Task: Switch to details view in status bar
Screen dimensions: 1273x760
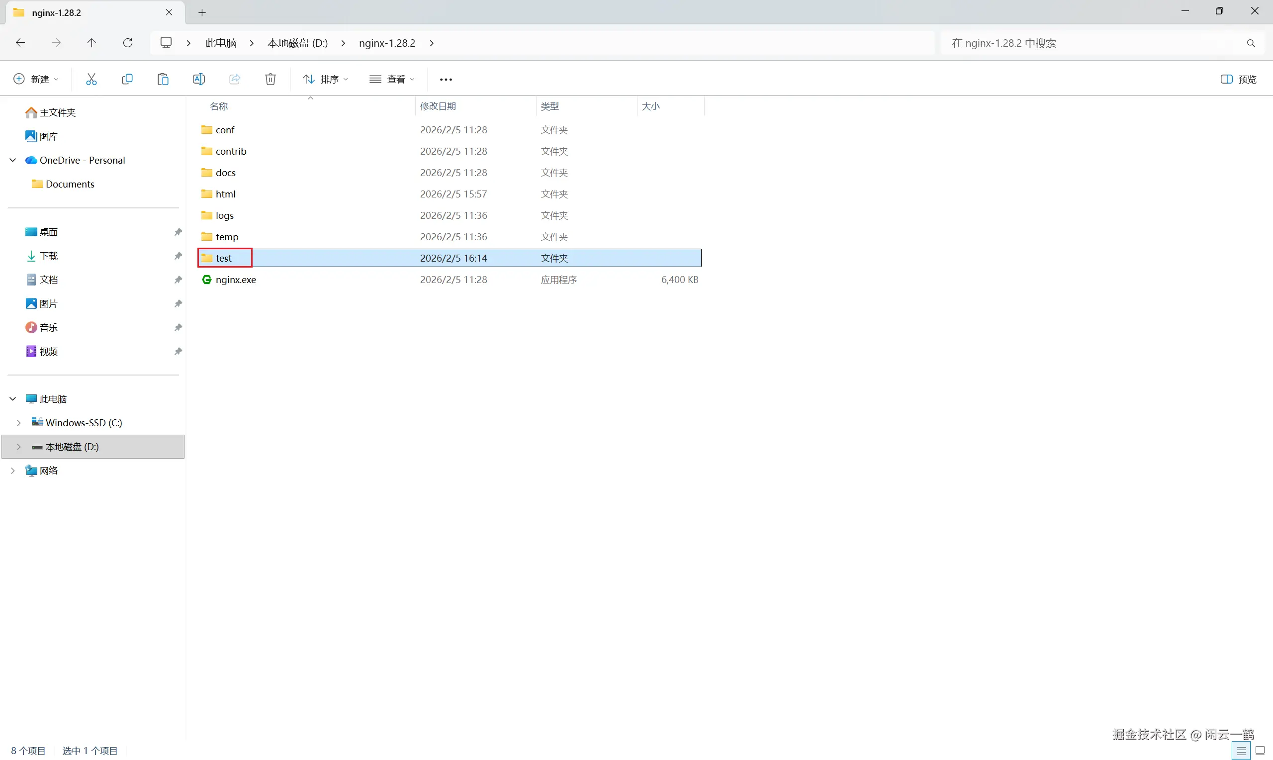Action: (x=1241, y=751)
